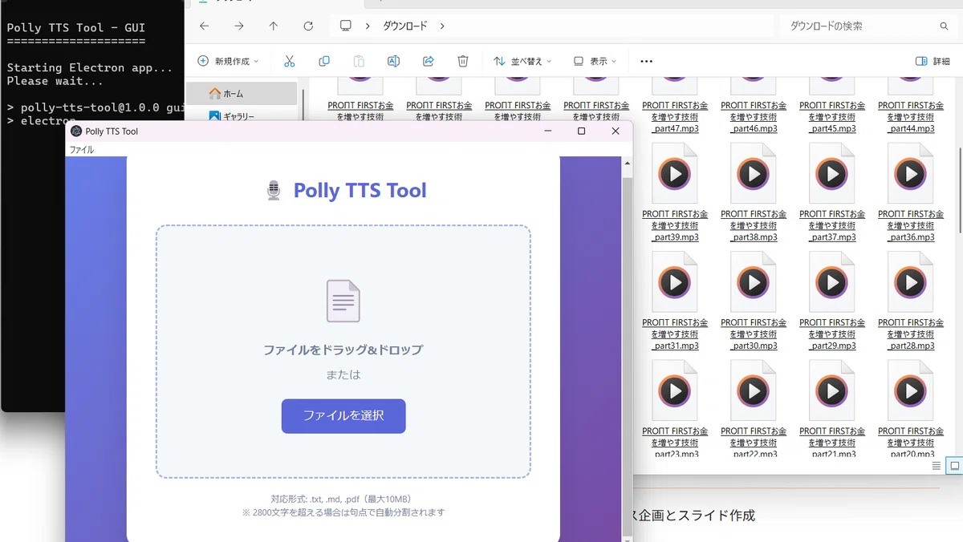Click ダウンロード in the address breadcrumb

(405, 26)
